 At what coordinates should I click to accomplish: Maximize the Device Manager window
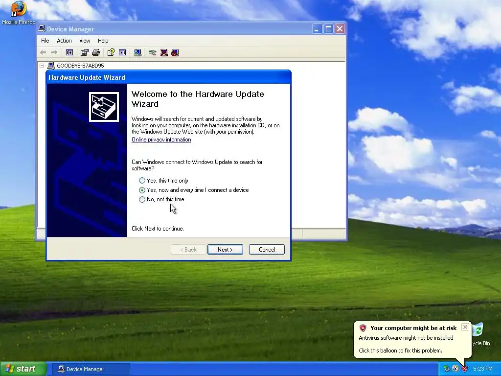coord(328,29)
